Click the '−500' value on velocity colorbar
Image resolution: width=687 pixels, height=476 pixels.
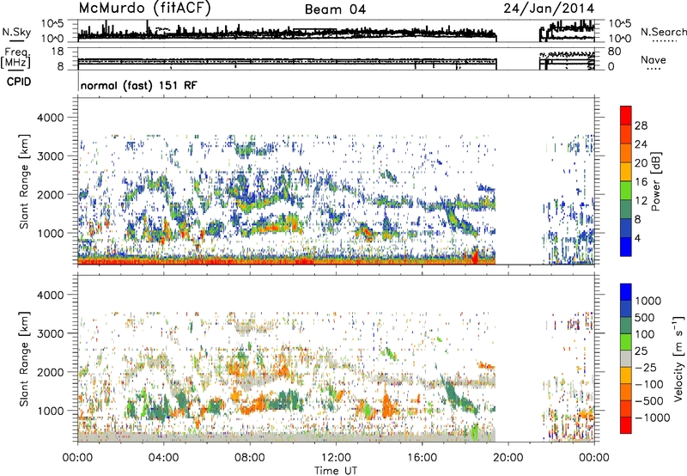[x=649, y=401]
